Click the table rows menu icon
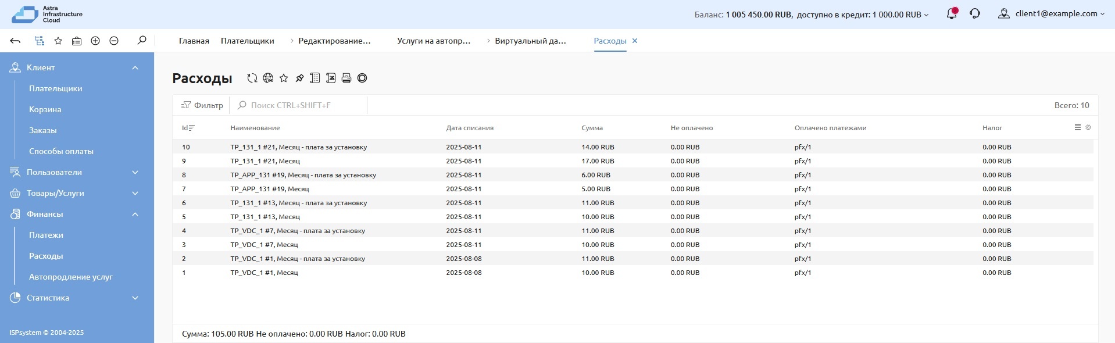 click(x=1077, y=127)
